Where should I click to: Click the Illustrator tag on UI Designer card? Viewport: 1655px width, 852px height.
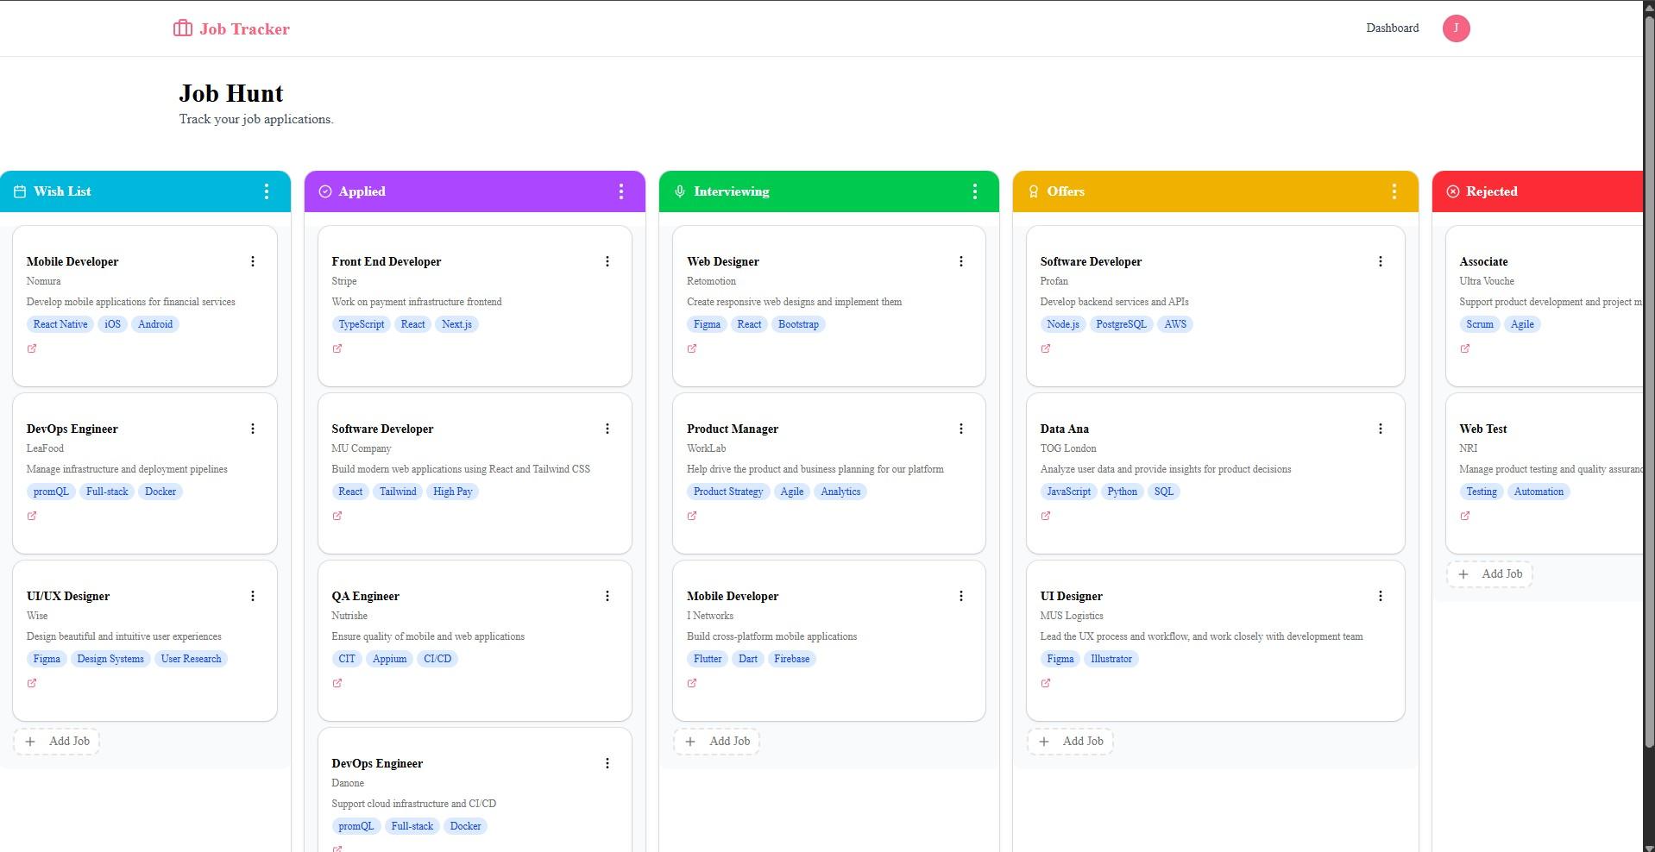(x=1111, y=659)
